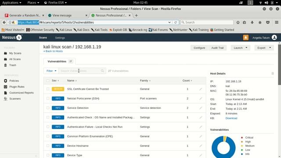Open the Launch dropdown
The image size is (281, 158).
(240, 48)
